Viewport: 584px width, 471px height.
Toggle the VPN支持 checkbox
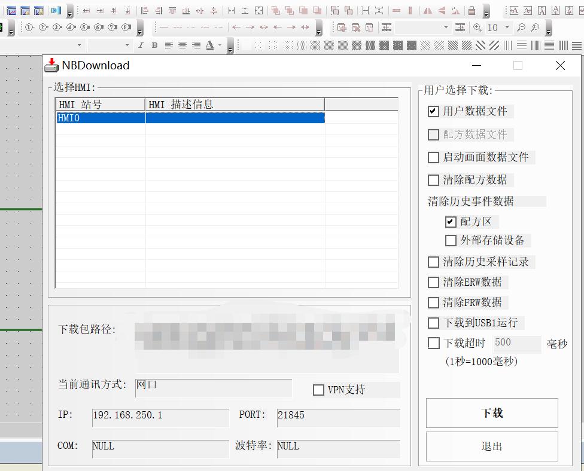tap(318, 390)
